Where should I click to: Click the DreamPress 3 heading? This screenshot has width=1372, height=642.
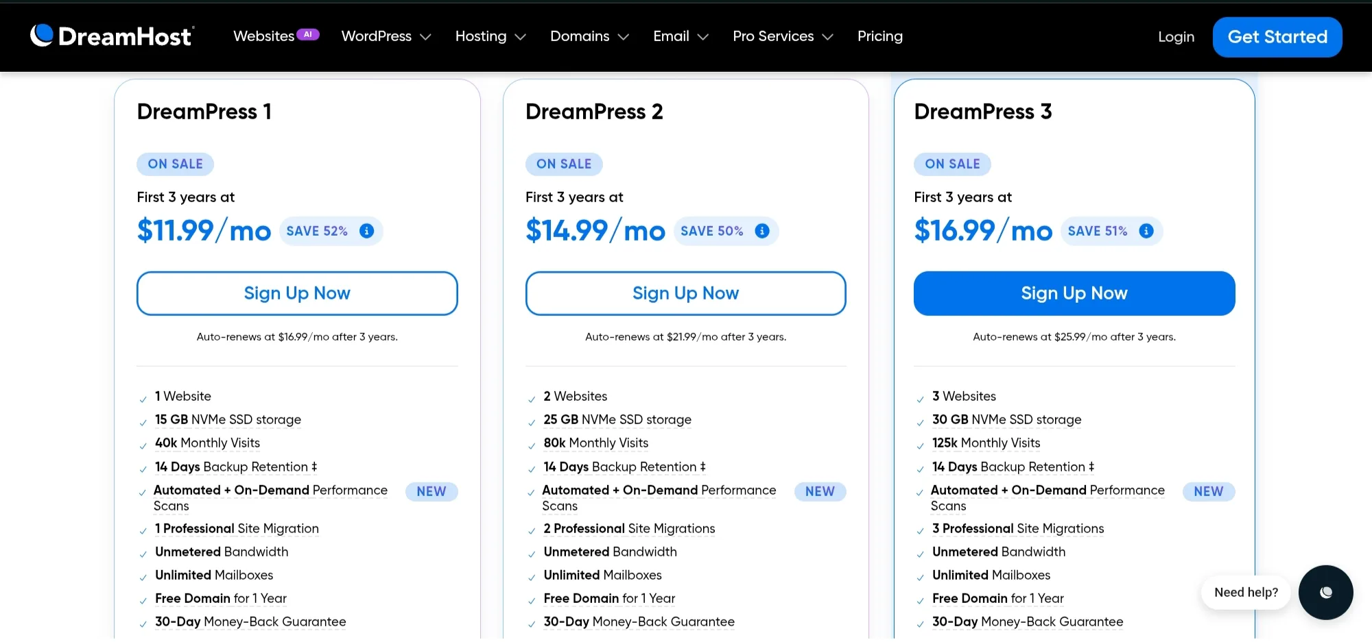[983, 112]
